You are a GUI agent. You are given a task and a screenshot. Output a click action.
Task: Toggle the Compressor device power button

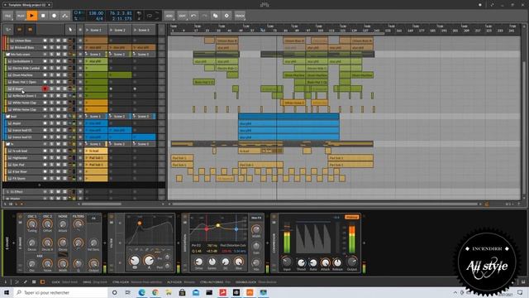point(274,217)
